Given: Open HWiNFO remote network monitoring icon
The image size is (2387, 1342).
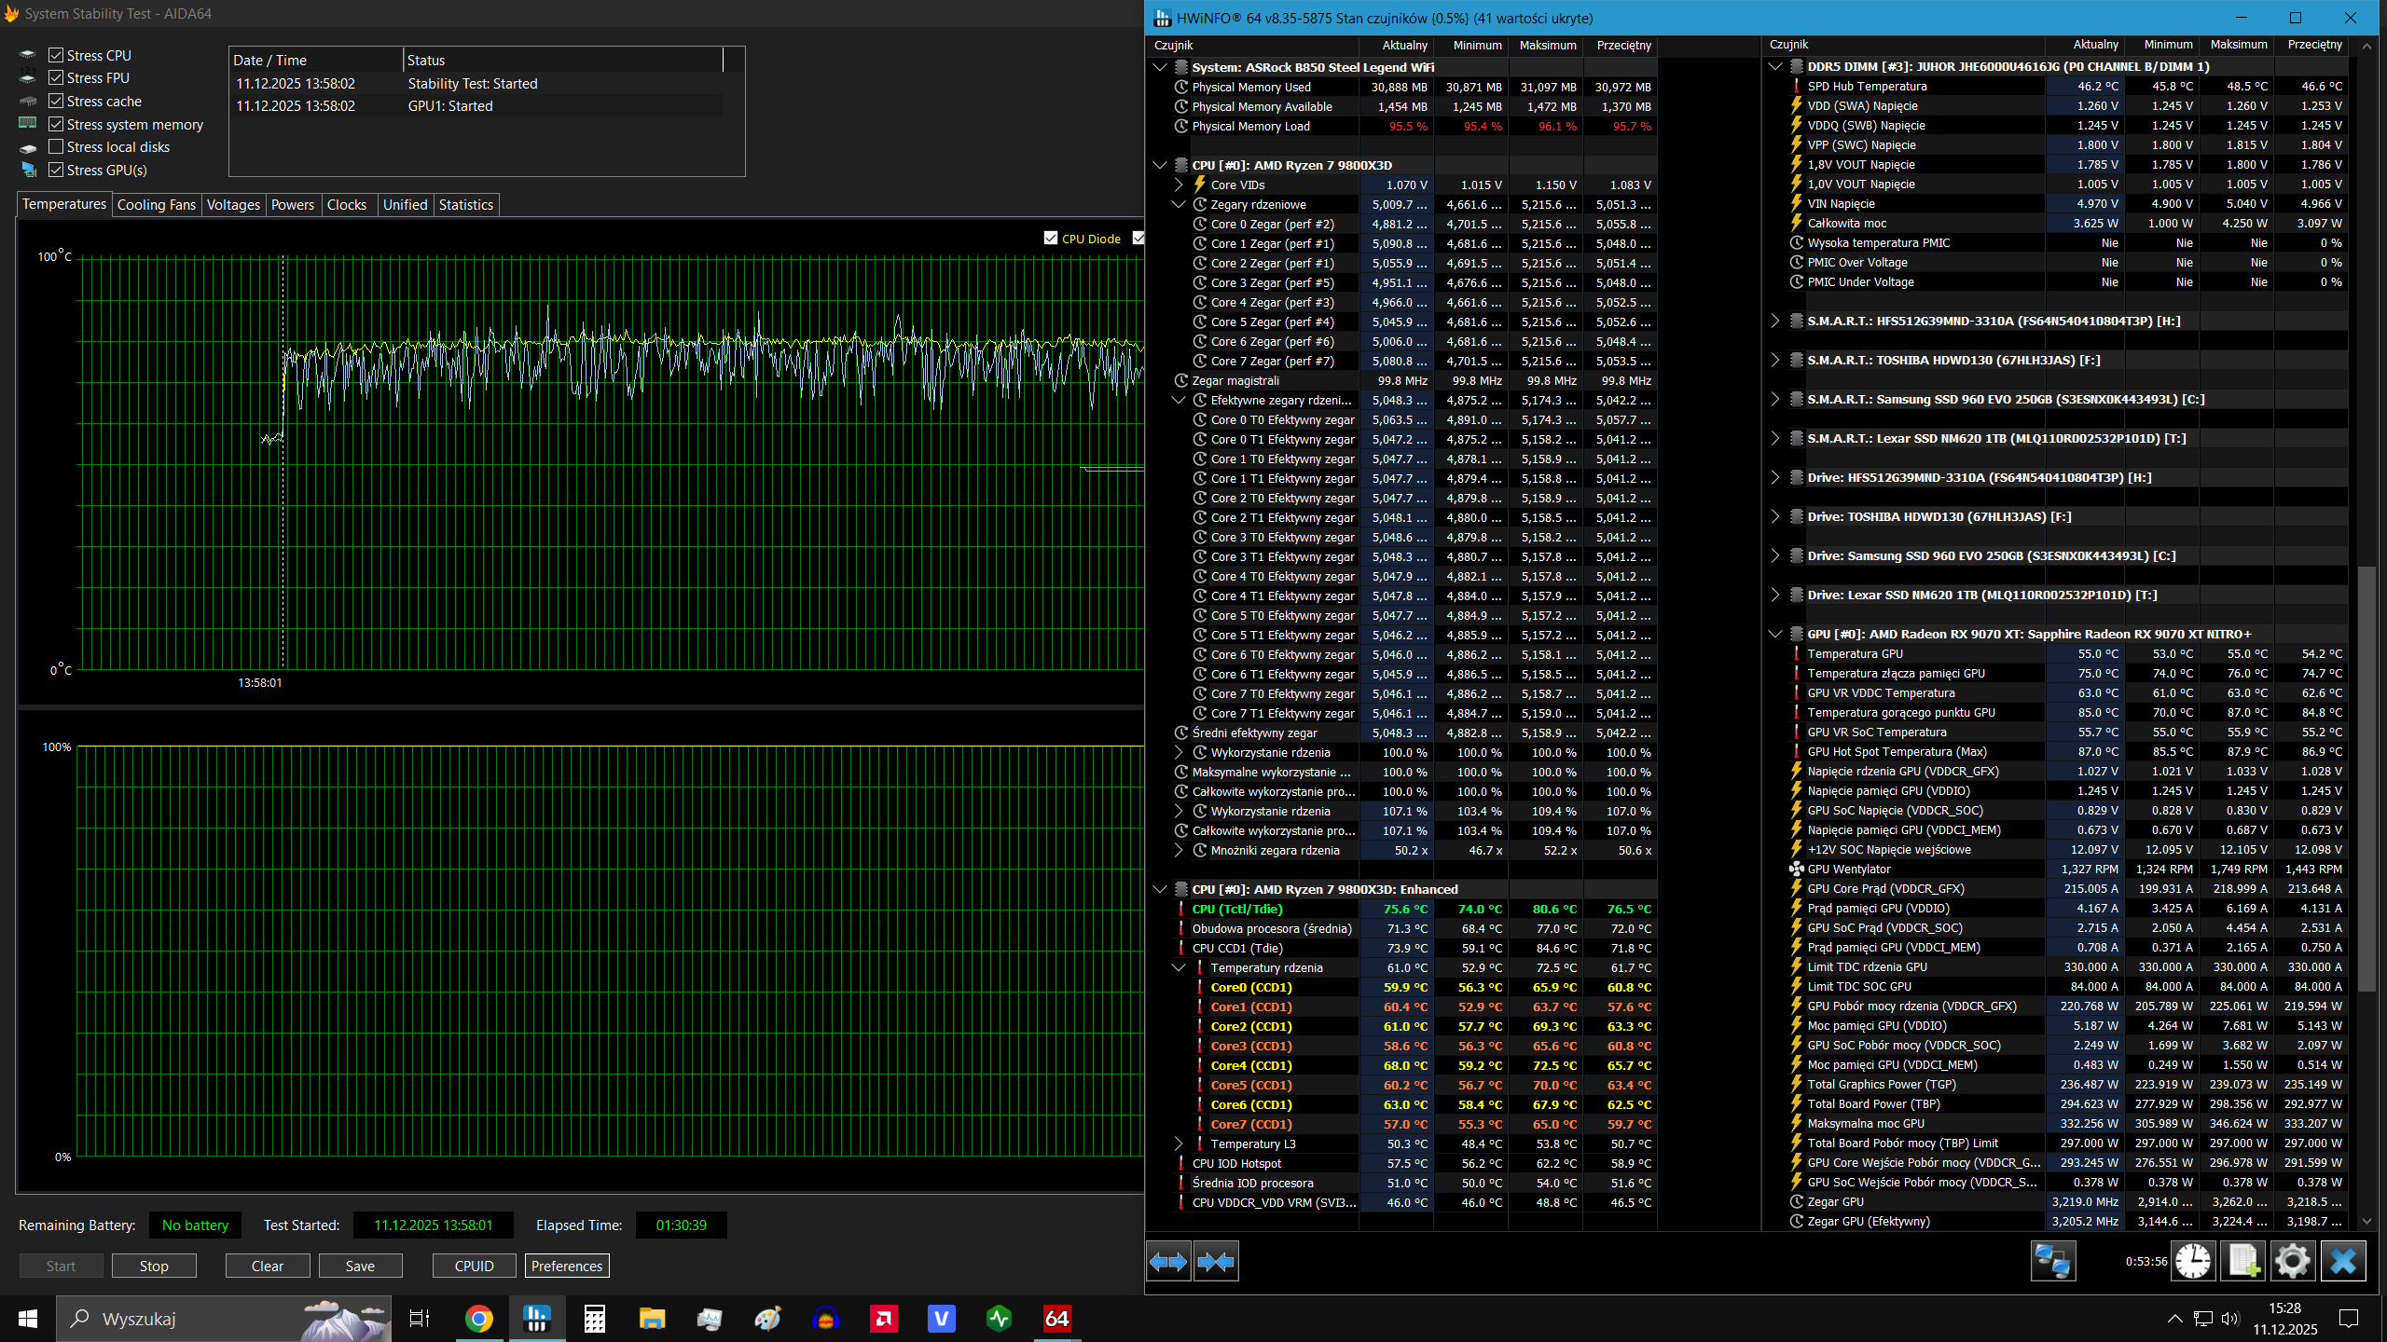Looking at the screenshot, I should click(2052, 1262).
